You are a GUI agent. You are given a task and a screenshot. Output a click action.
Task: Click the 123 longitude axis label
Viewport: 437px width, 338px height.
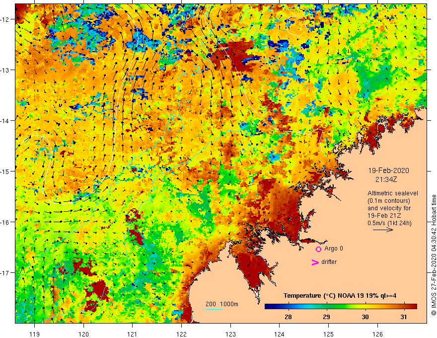(x=230, y=334)
